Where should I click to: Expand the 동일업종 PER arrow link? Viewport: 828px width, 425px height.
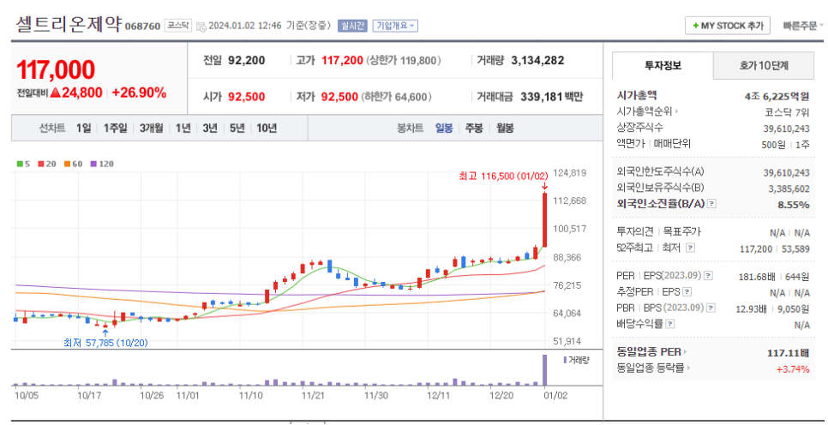686,351
